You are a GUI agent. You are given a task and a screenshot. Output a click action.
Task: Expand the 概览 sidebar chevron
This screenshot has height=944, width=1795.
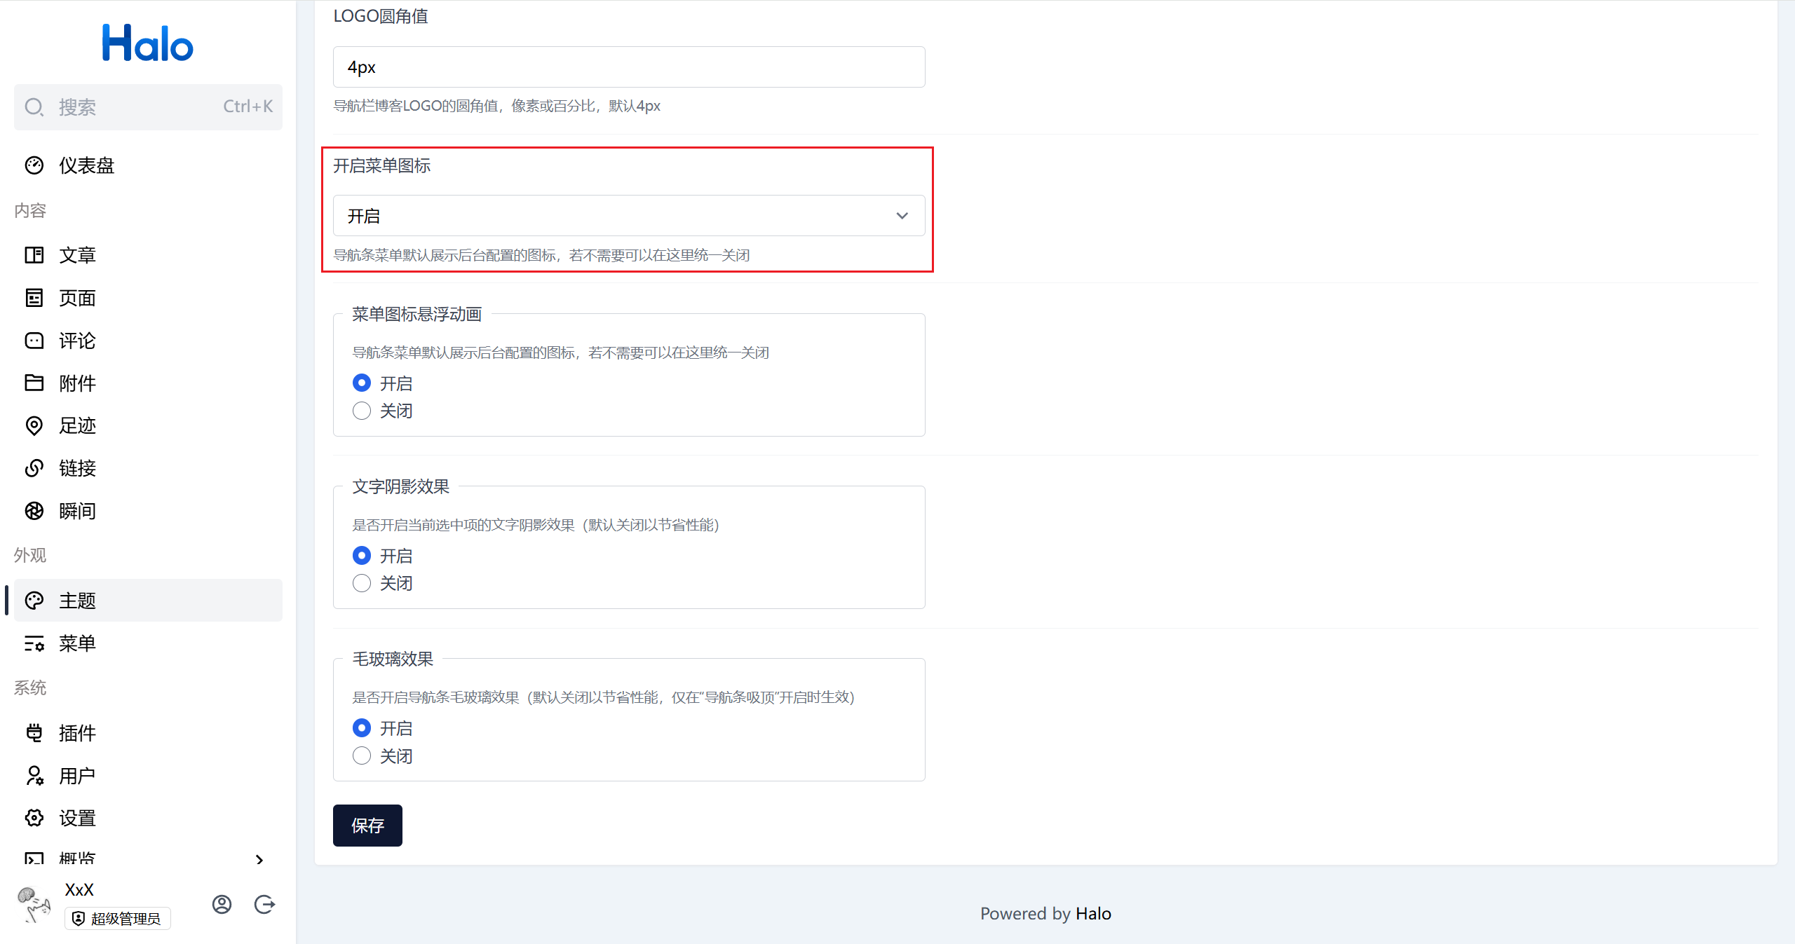[259, 859]
